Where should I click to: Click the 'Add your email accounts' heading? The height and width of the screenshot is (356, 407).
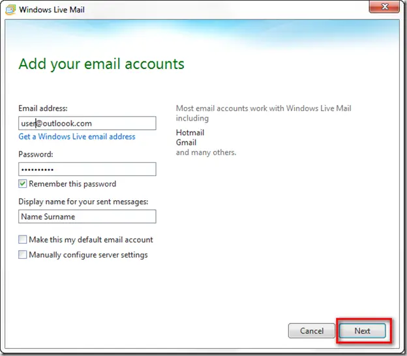(101, 64)
